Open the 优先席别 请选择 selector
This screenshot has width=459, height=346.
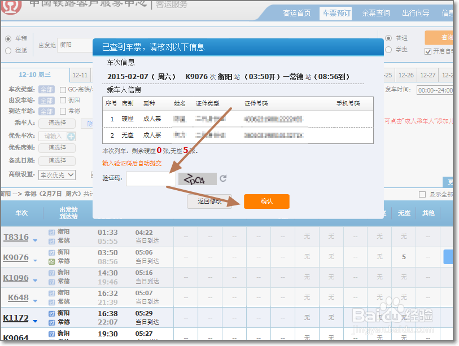[x=56, y=147]
